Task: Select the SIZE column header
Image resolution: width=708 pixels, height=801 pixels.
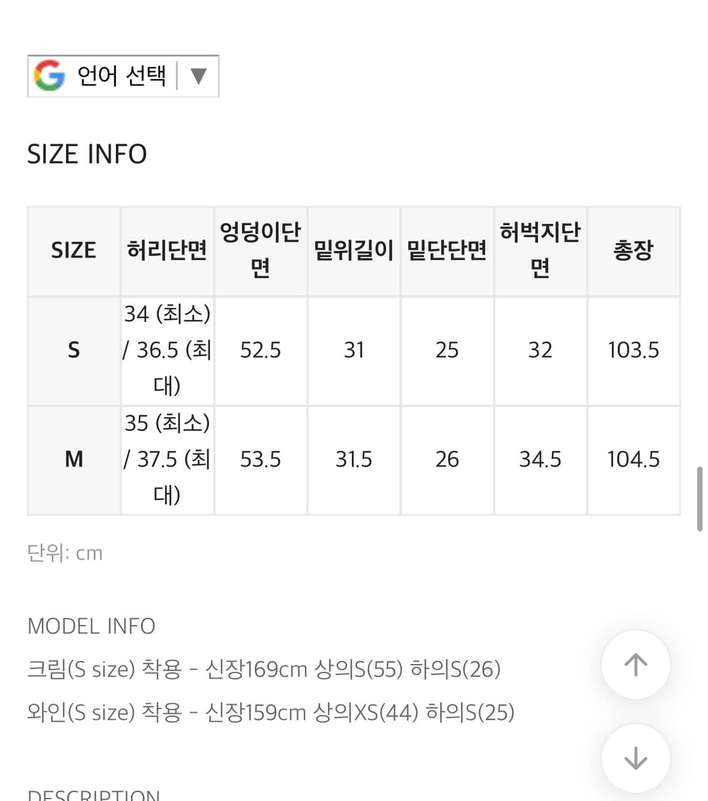Action: [x=74, y=250]
